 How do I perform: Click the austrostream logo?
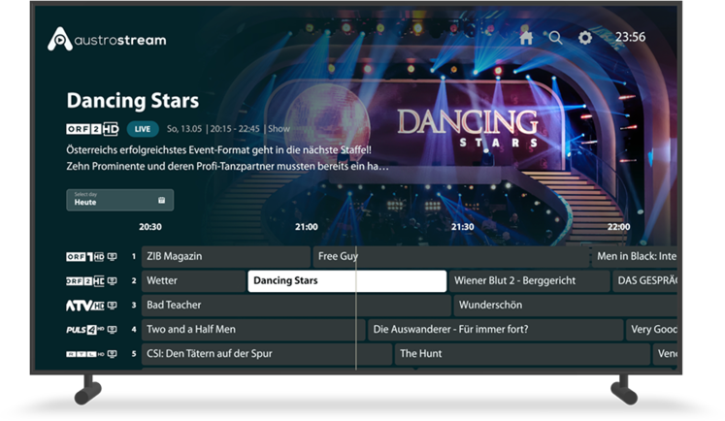pos(107,39)
